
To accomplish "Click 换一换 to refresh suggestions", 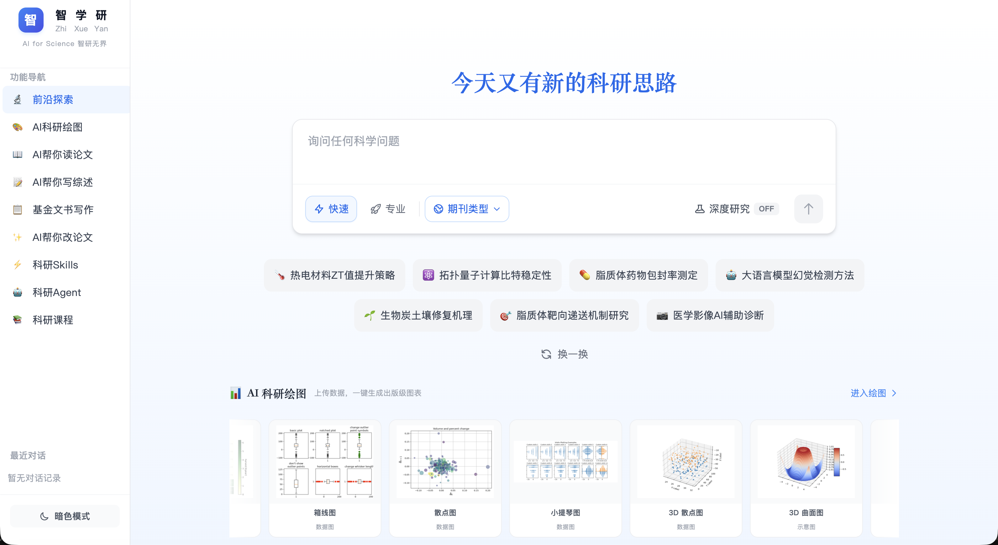I will [565, 354].
